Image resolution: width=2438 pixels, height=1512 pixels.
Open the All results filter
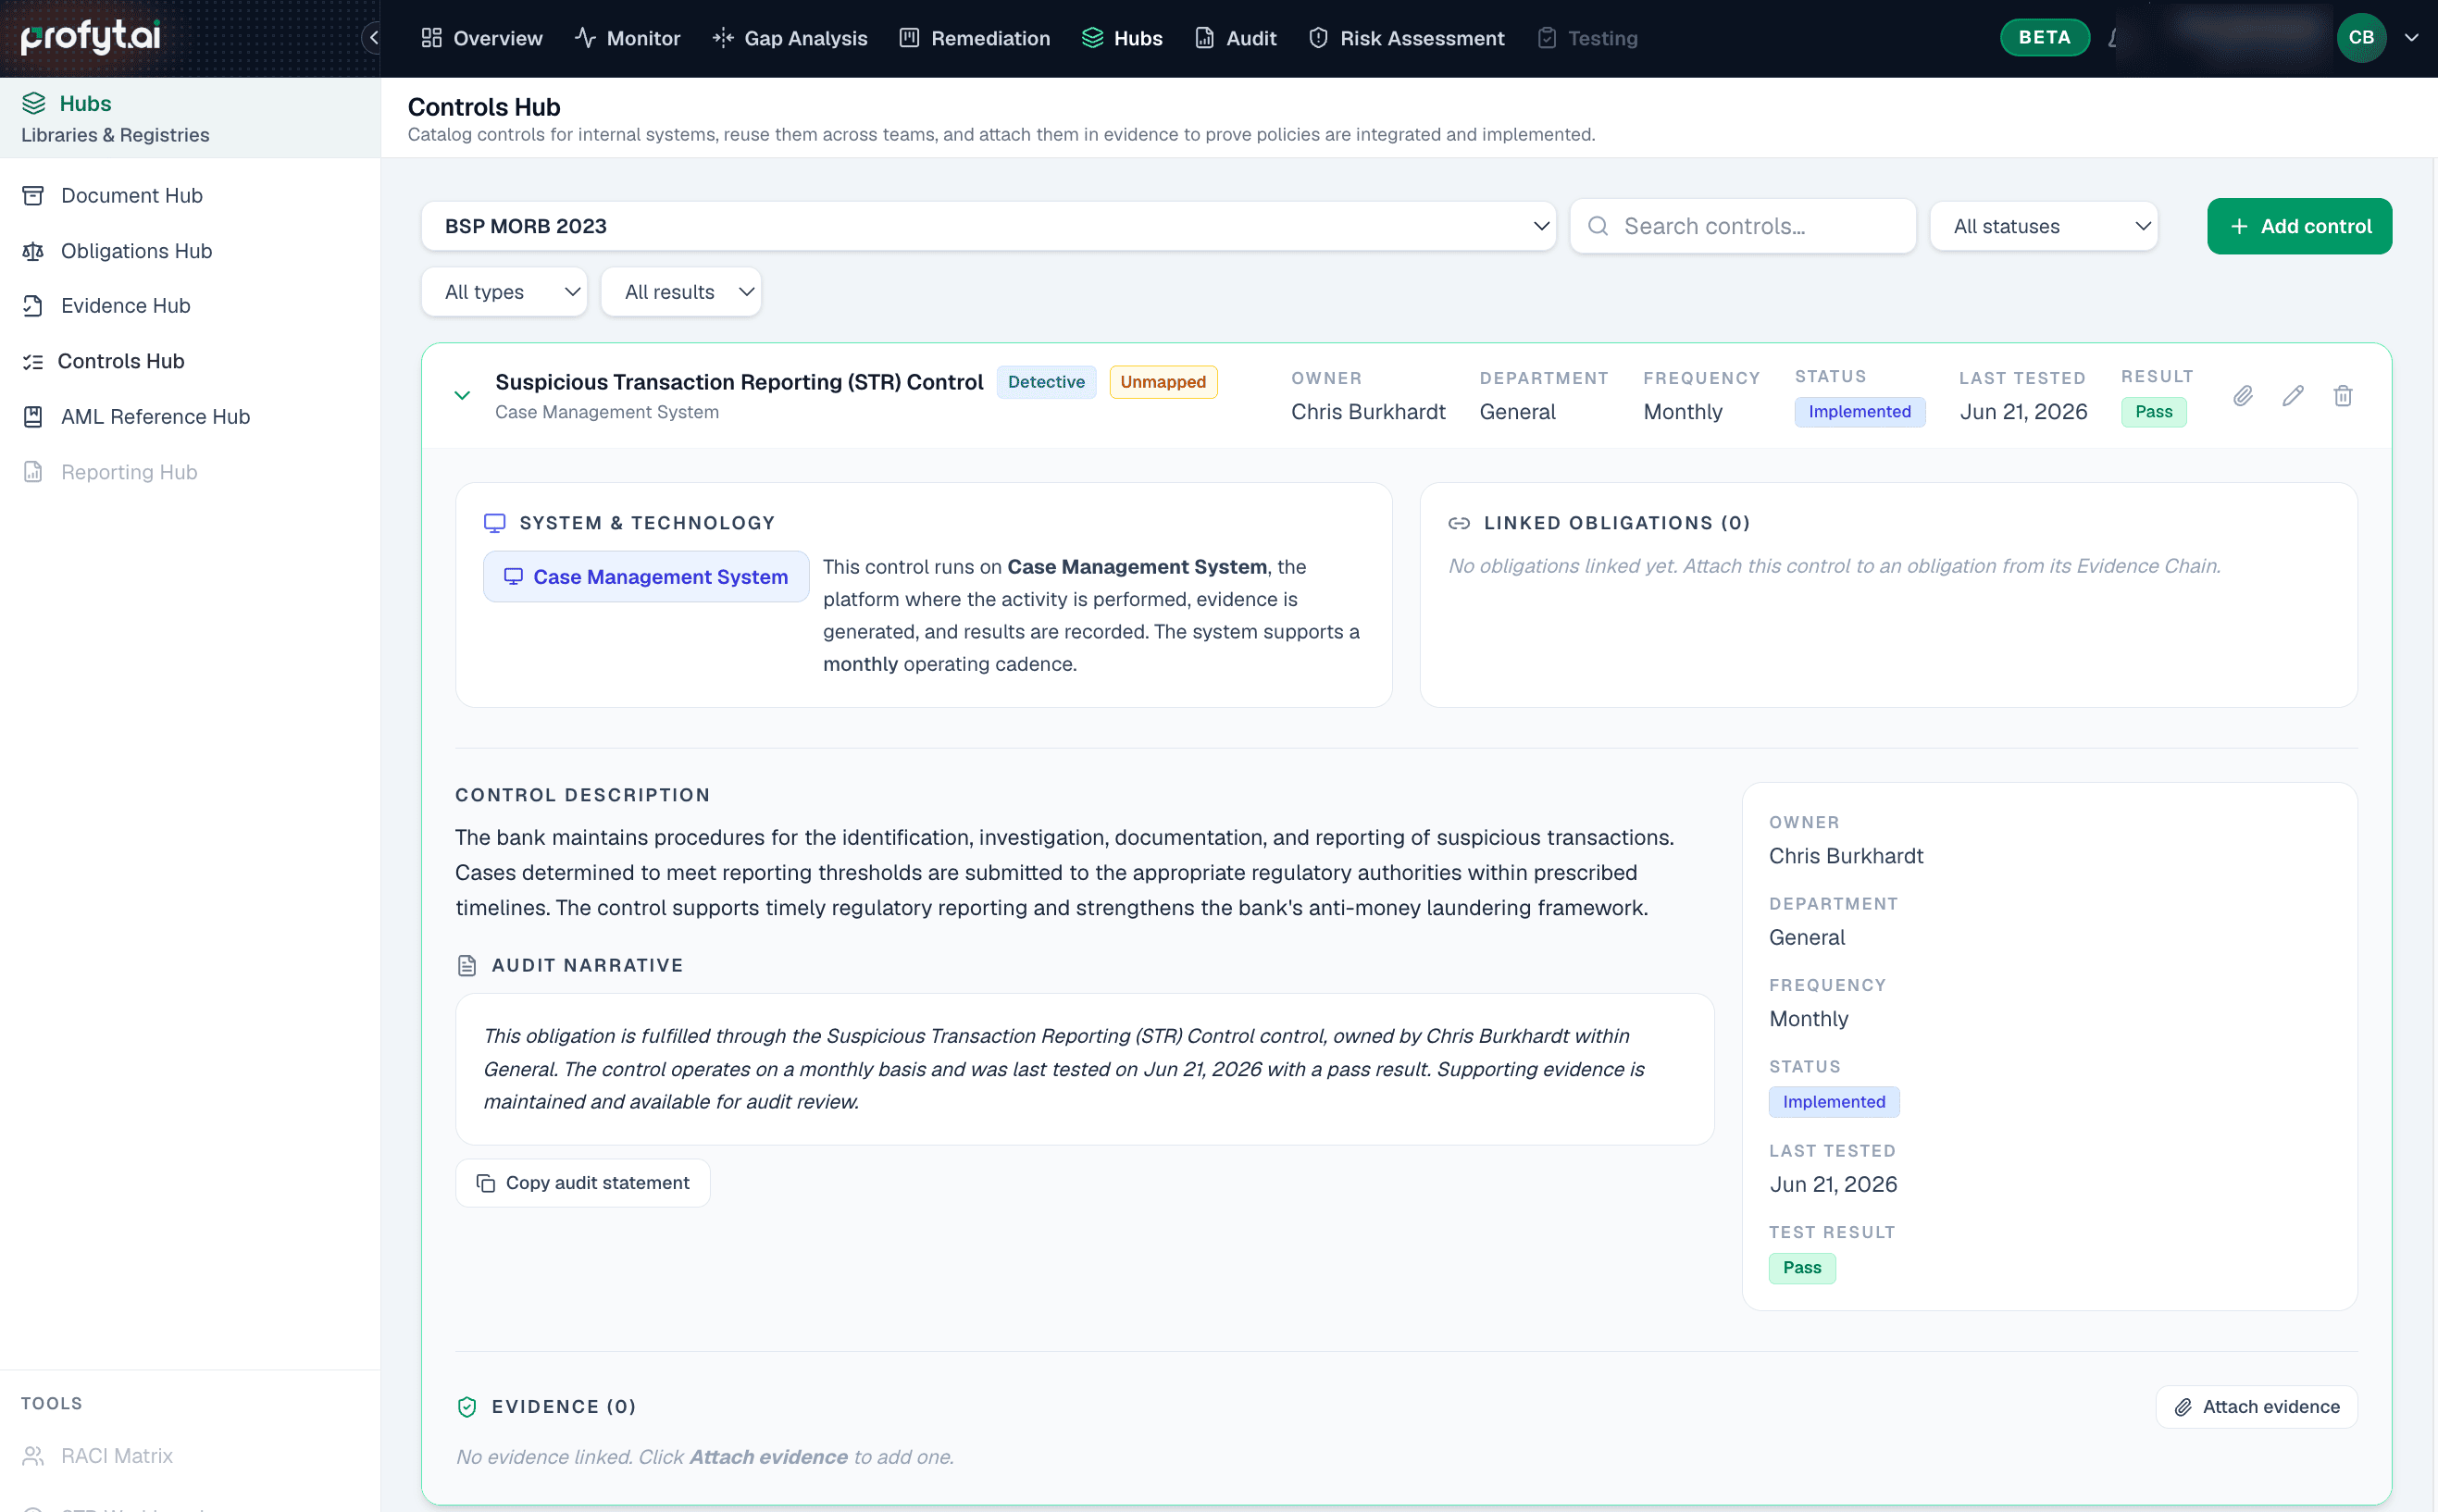coord(681,292)
